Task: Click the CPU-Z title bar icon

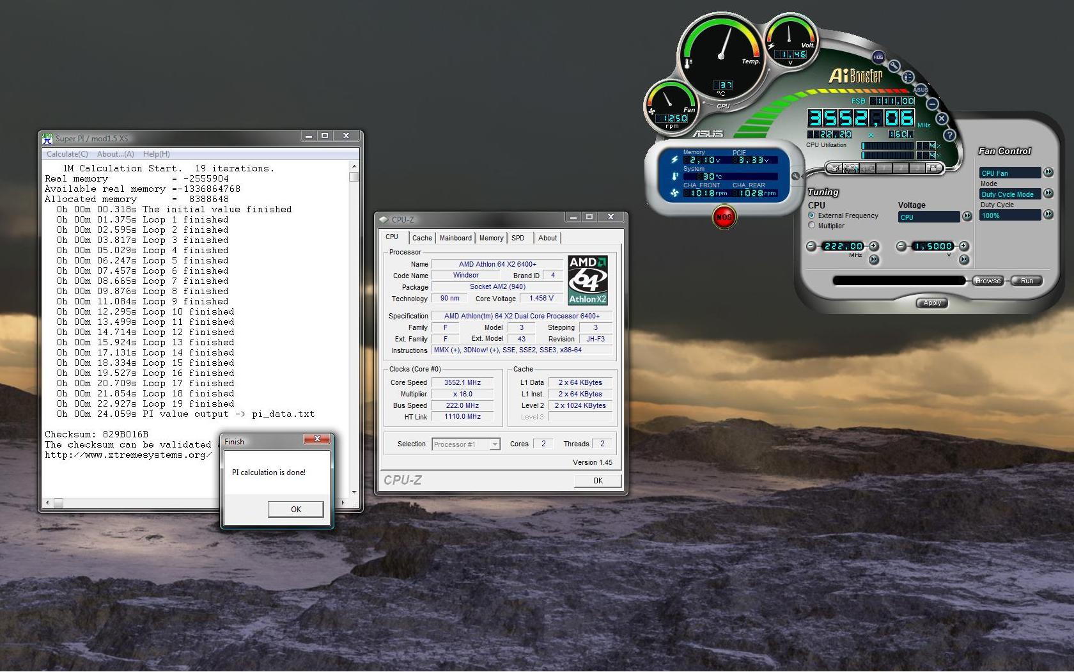Action: pyautogui.click(x=384, y=219)
